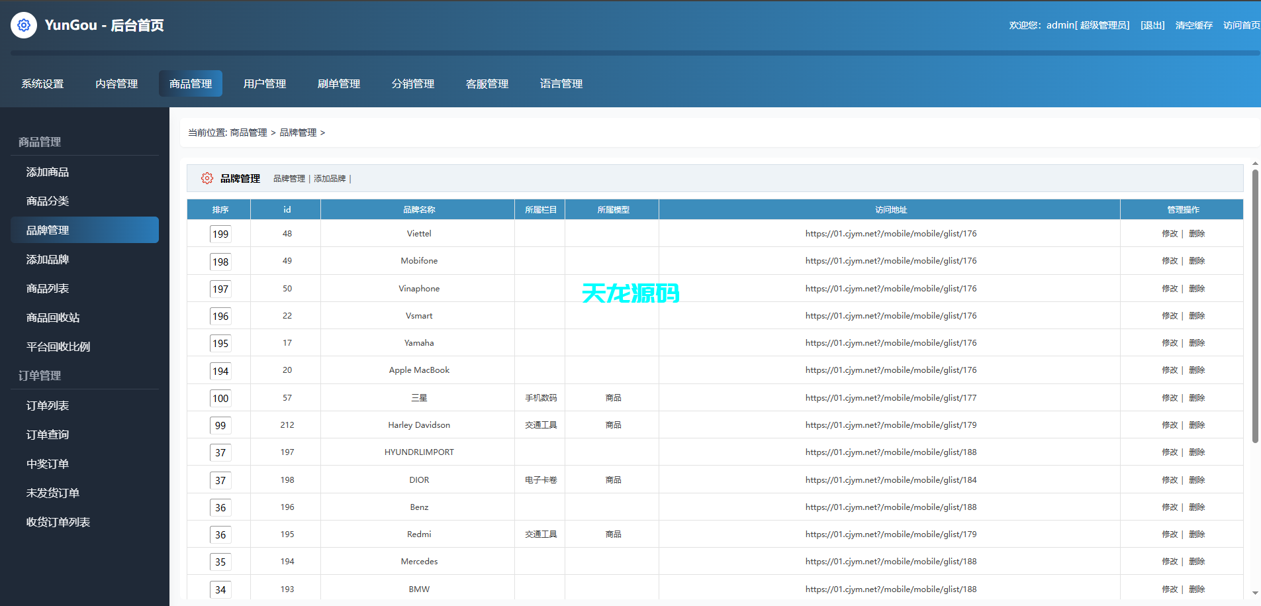The image size is (1261, 606).
Task: Click the gear icon beside 品牌管理 panel title
Action: click(207, 178)
